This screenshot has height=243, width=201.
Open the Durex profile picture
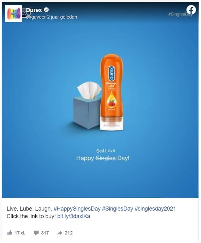(x=14, y=14)
